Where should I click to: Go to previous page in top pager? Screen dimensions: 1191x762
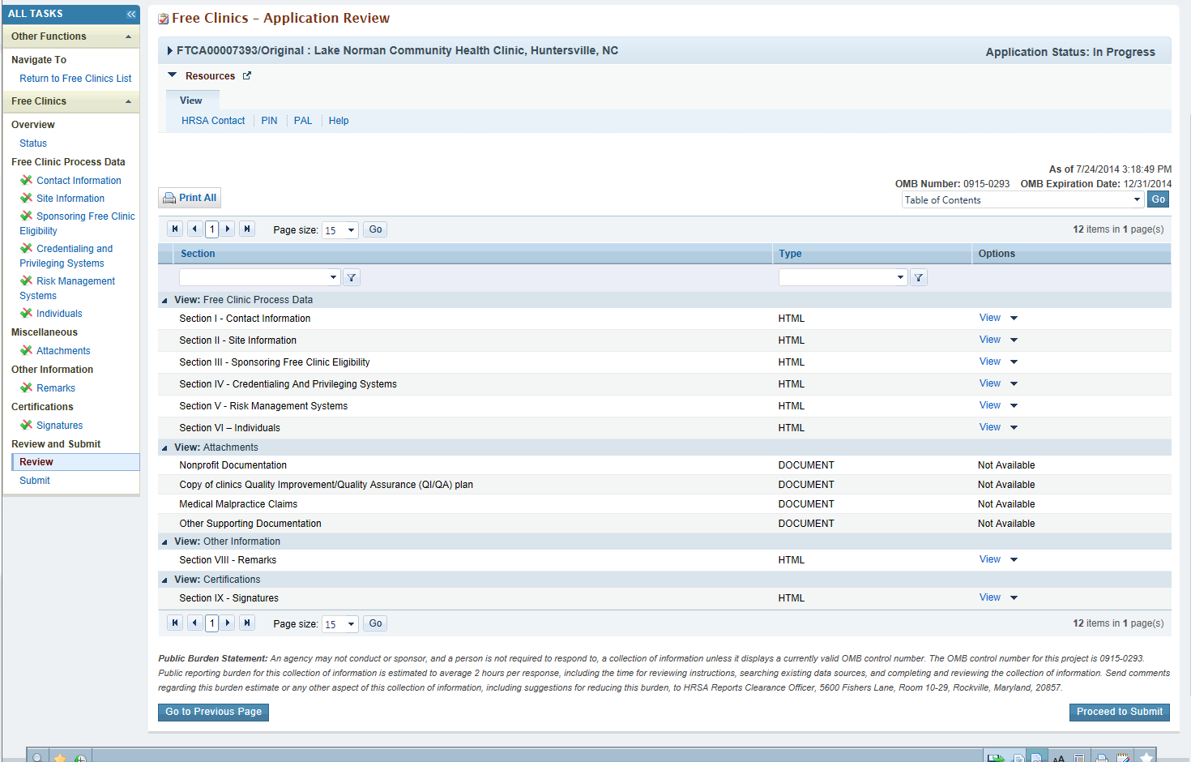pyautogui.click(x=194, y=229)
